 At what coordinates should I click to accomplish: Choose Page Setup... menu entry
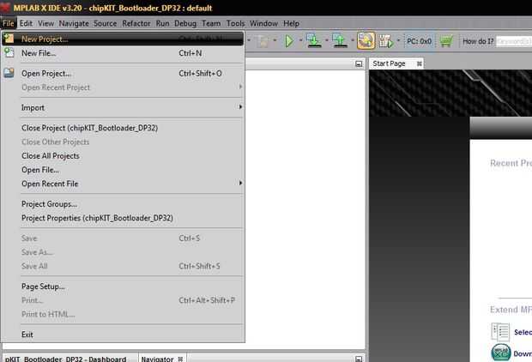coord(123,287)
